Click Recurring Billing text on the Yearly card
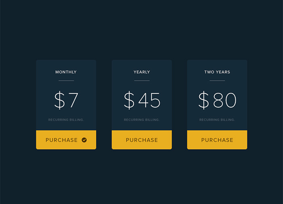283x204 pixels. coord(141,120)
